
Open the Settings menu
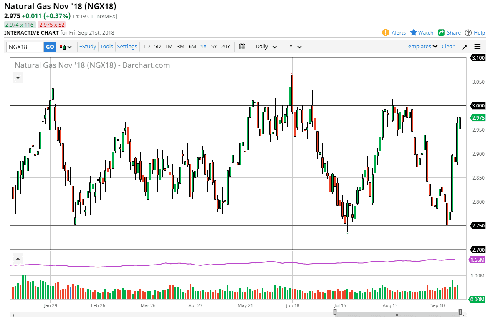click(x=127, y=47)
